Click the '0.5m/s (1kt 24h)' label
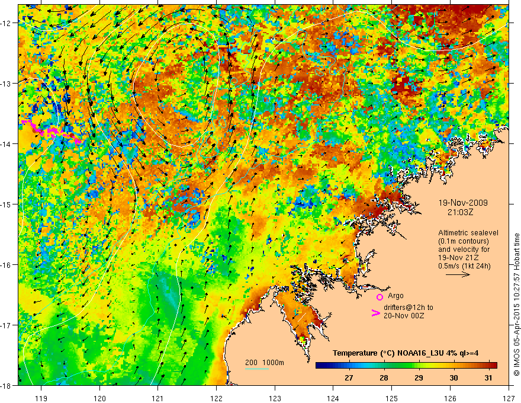 [x=464, y=266]
